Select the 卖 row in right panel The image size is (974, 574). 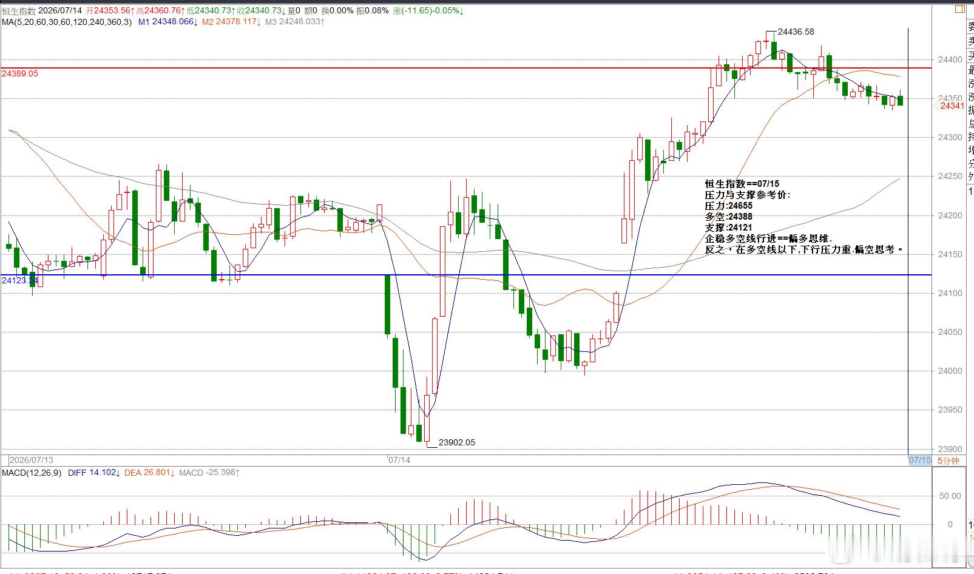tap(970, 41)
